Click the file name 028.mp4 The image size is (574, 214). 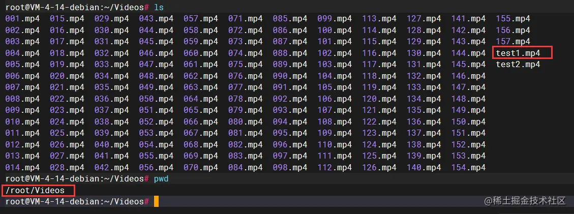tap(67, 168)
